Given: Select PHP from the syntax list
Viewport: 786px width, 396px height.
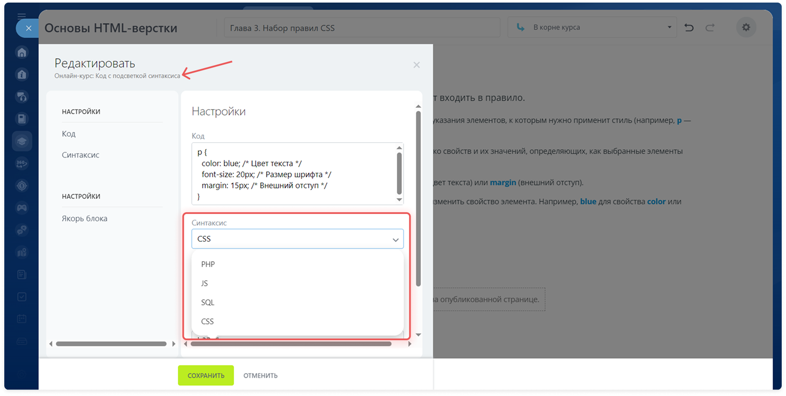Looking at the screenshot, I should pos(208,264).
